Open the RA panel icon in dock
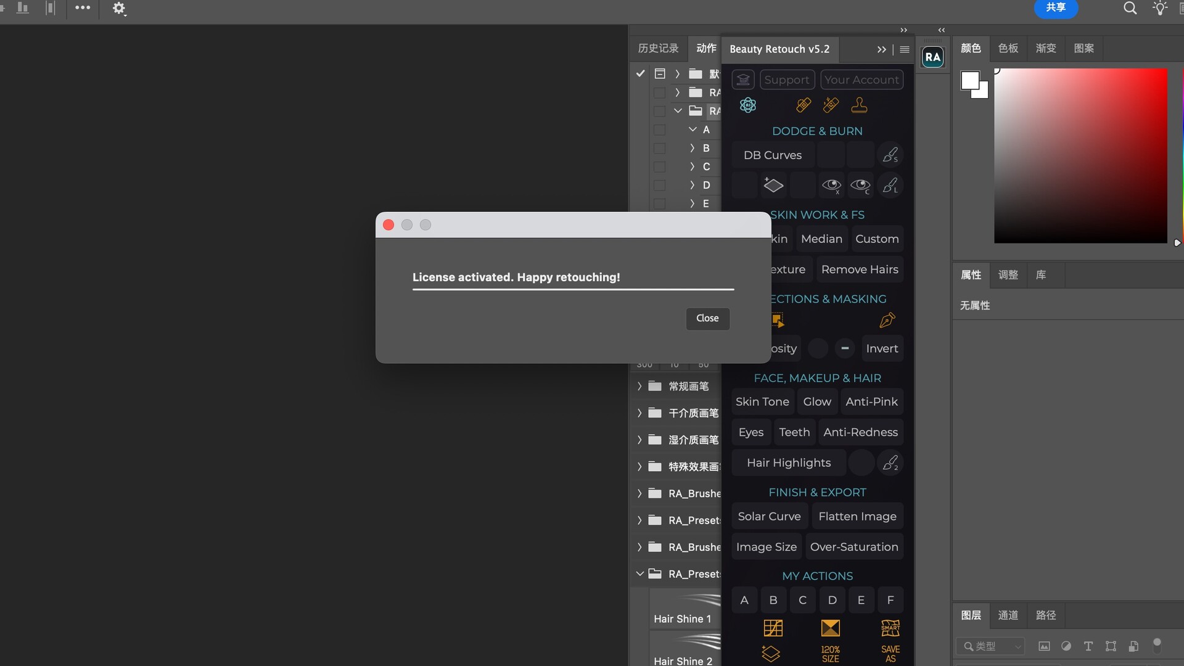Viewport: 1184px width, 666px height. (932, 57)
